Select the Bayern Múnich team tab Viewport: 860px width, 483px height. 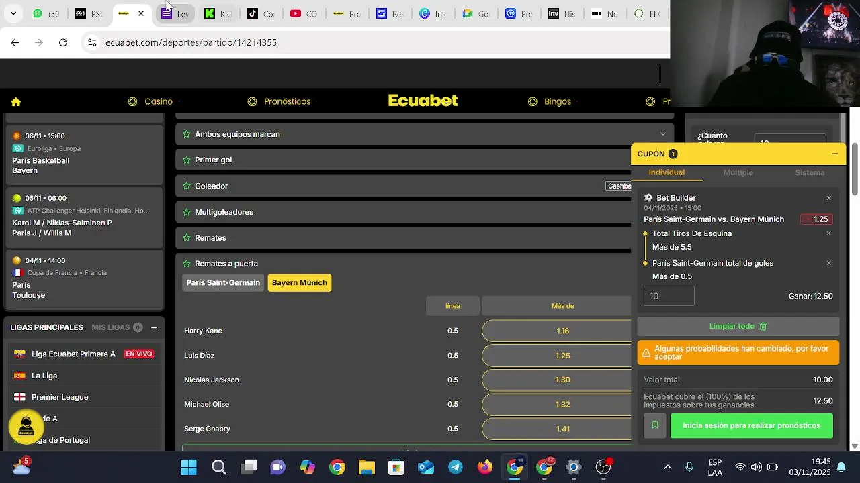(300, 283)
